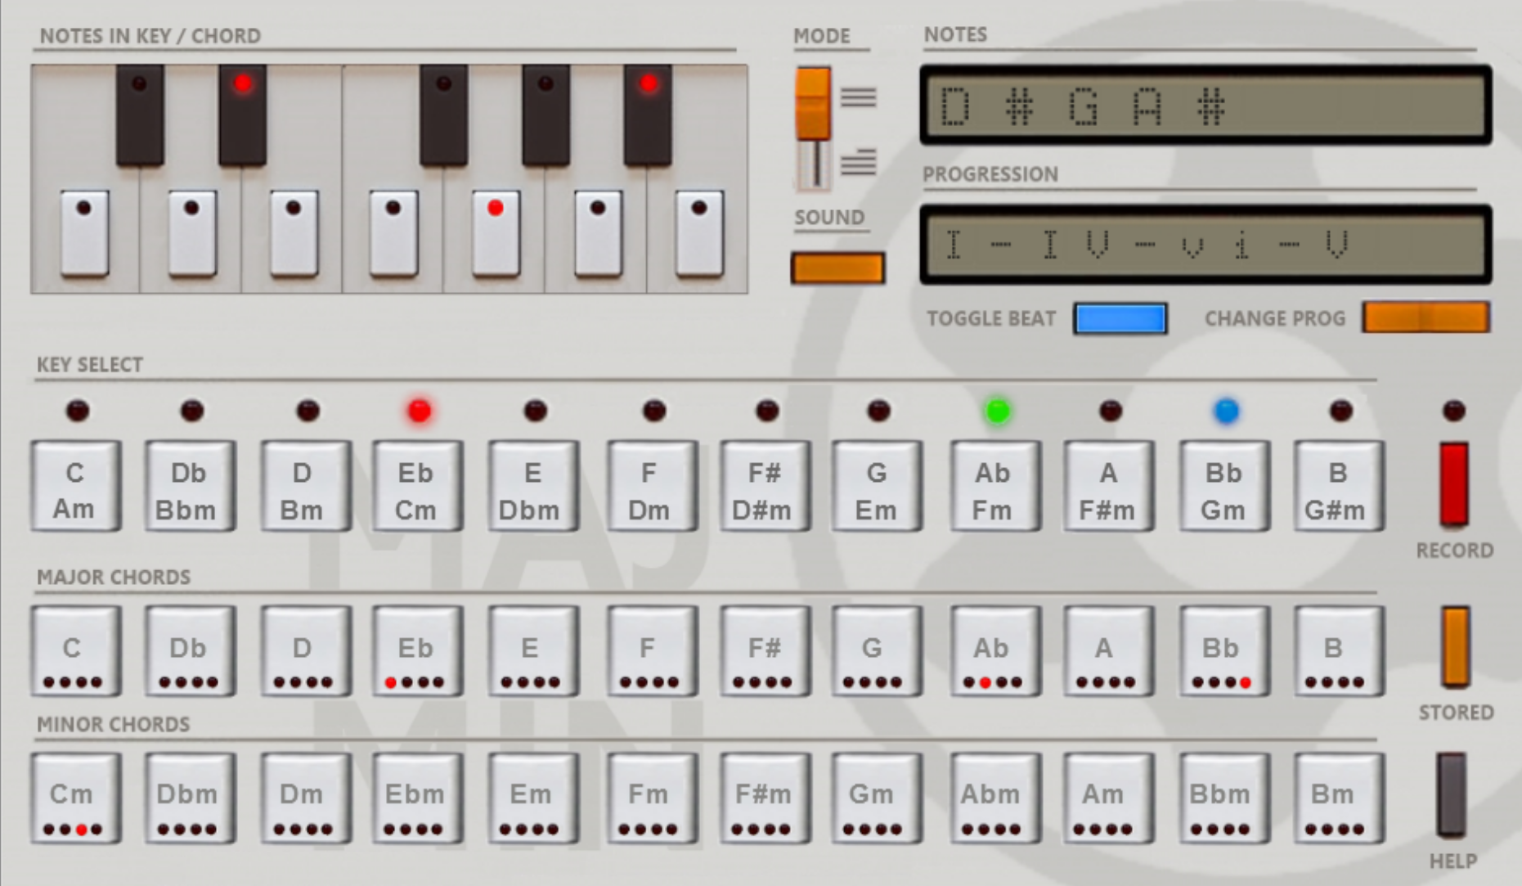Click the C white piano key
Image resolution: width=1522 pixels, height=886 pixels.
pos(85,233)
